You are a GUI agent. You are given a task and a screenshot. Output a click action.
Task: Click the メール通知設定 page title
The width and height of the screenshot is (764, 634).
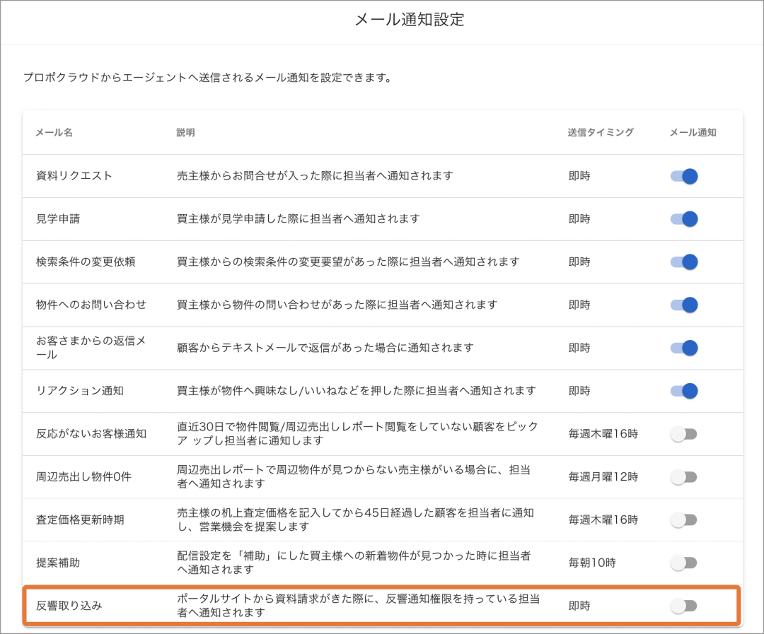pos(410,20)
